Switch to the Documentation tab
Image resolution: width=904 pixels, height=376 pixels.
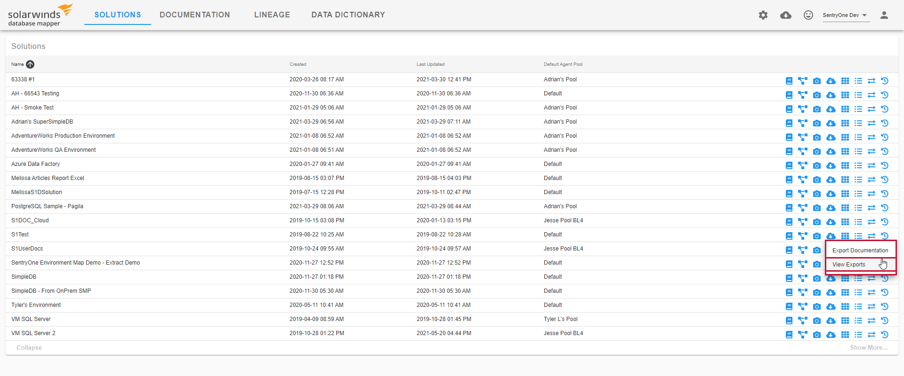195,15
